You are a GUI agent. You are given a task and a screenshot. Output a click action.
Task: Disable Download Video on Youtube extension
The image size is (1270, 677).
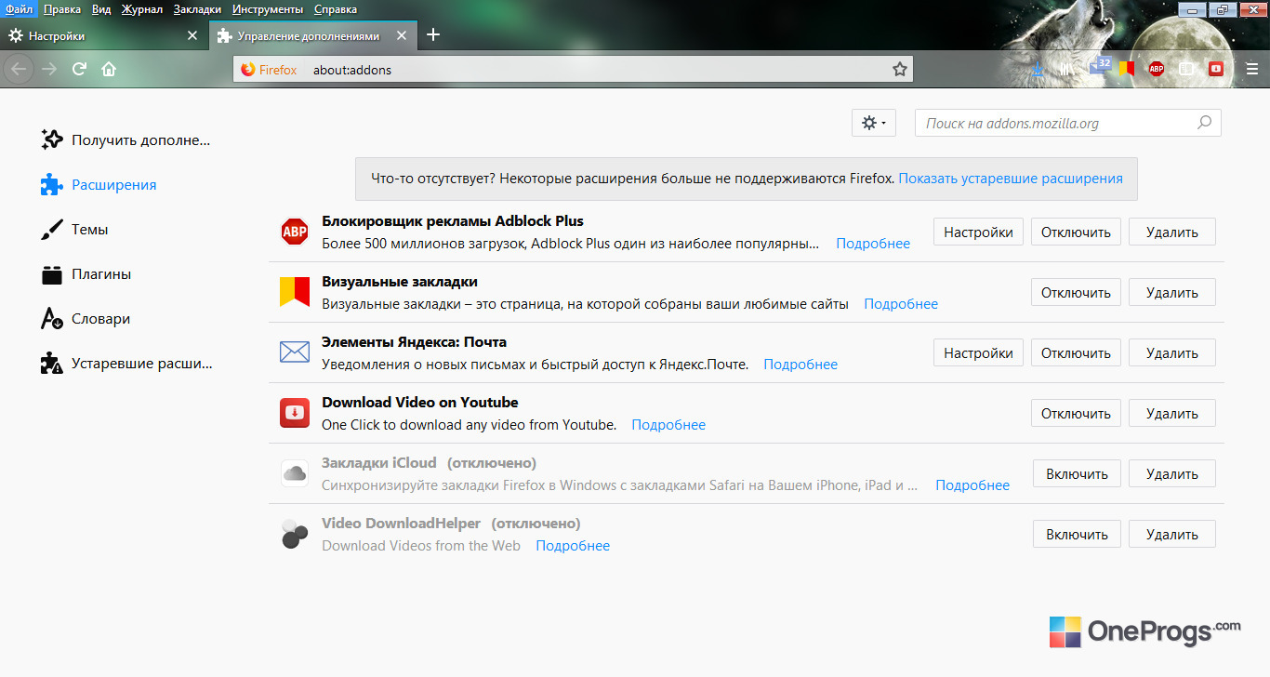(1076, 413)
